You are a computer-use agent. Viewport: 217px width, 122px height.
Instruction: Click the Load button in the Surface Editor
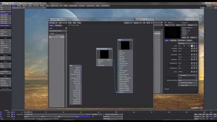170,25
